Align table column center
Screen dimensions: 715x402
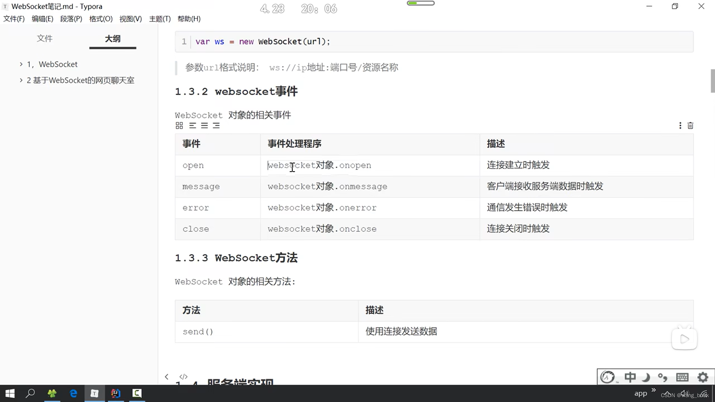204,126
